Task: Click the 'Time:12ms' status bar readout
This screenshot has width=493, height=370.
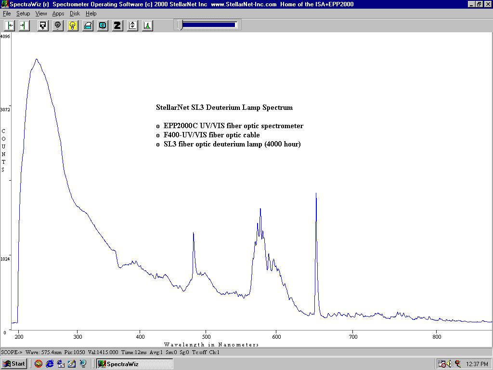Action: point(134,352)
